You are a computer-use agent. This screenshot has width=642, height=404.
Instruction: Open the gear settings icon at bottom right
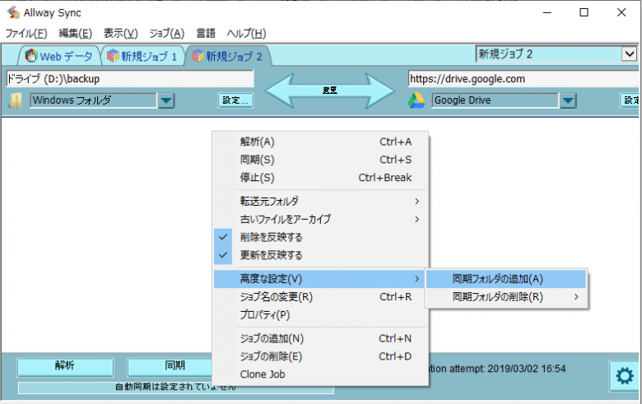[624, 375]
